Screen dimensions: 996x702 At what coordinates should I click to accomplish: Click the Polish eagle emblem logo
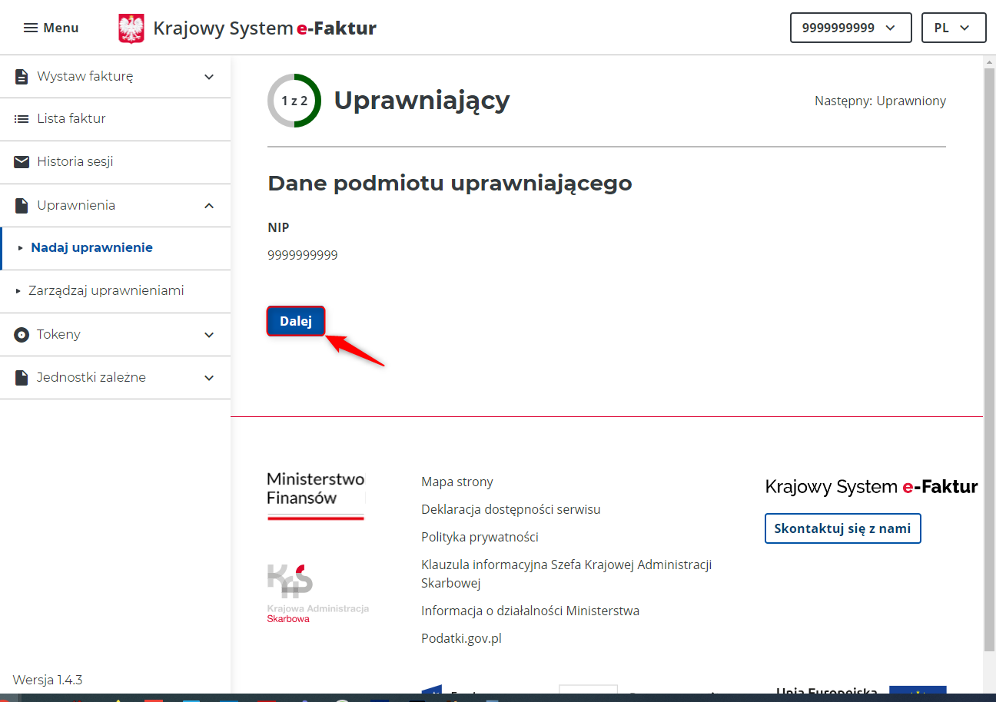(x=131, y=28)
